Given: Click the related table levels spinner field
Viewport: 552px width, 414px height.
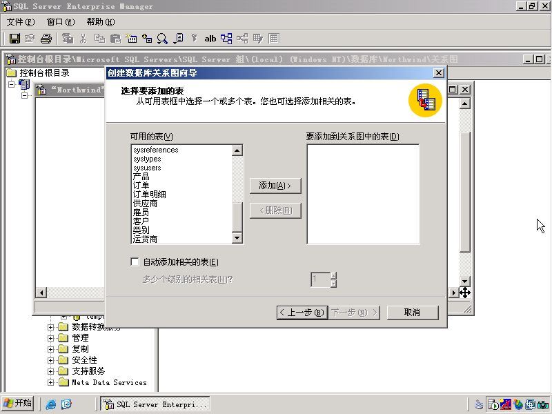Looking at the screenshot, I should coord(321,279).
